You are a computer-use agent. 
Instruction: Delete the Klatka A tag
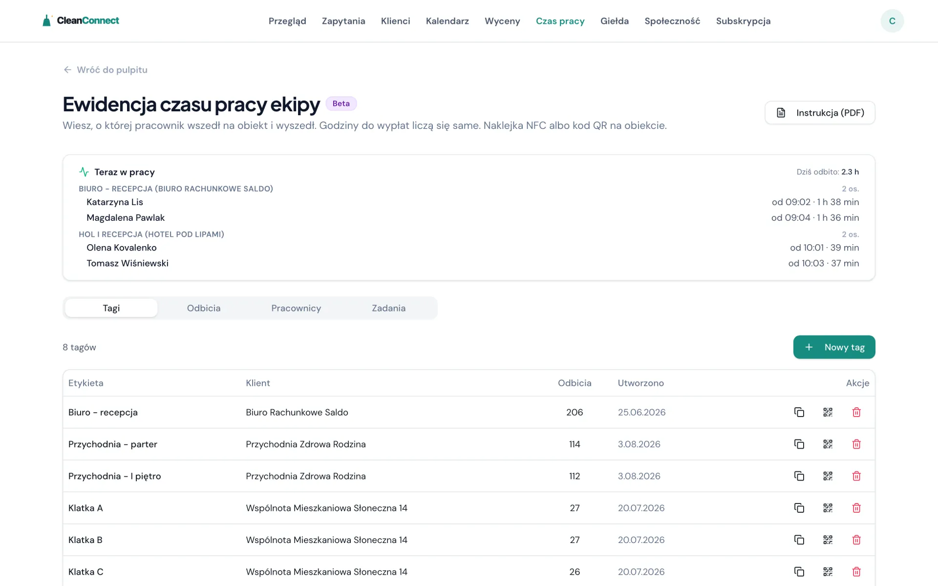point(856,508)
